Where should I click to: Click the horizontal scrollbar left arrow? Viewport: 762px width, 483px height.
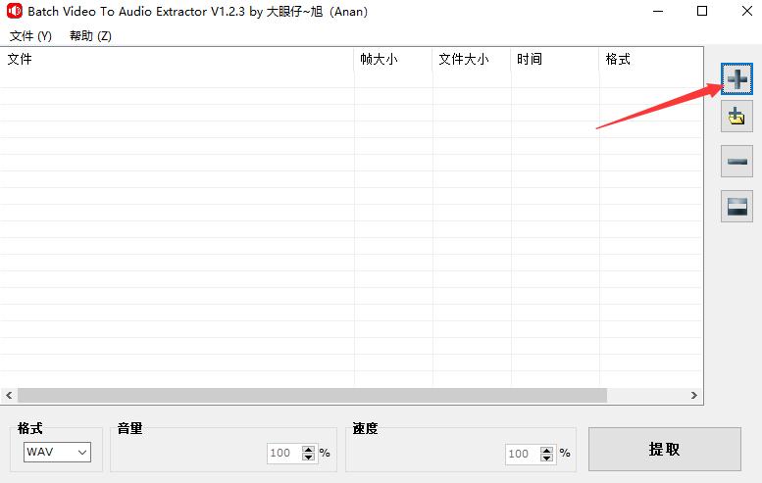(9, 395)
